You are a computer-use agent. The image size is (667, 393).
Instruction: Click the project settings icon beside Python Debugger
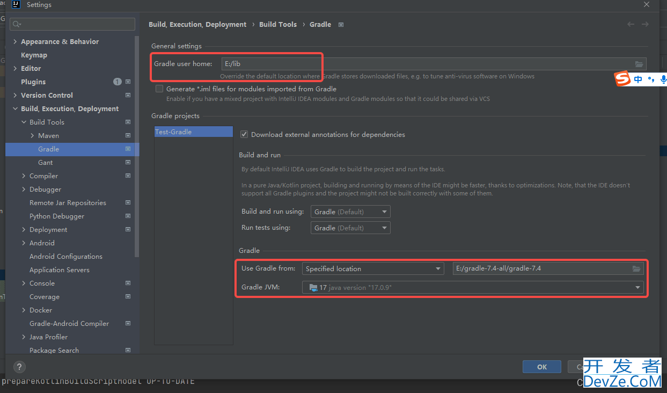click(x=128, y=216)
